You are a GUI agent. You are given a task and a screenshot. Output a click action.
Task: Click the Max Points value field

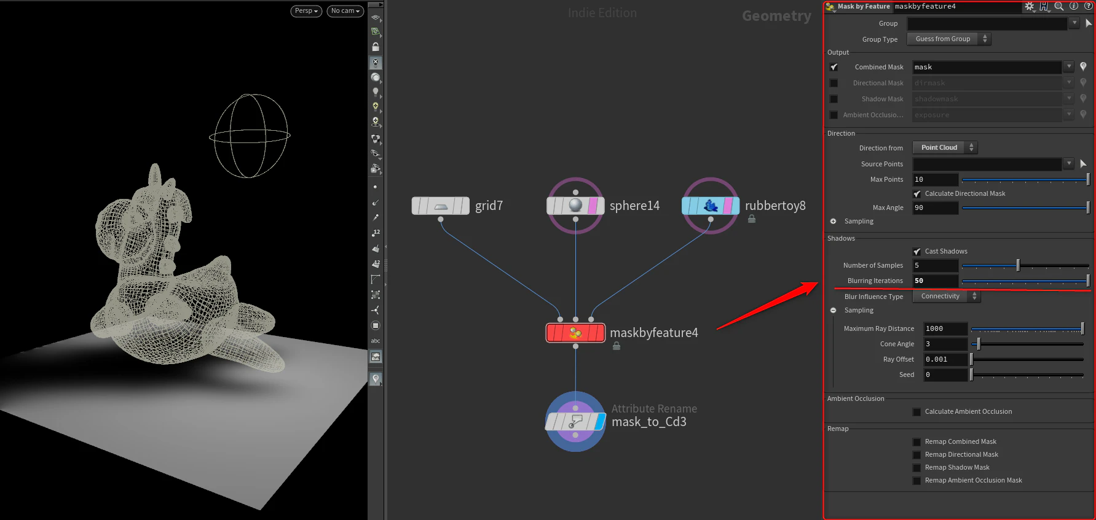[x=935, y=179]
